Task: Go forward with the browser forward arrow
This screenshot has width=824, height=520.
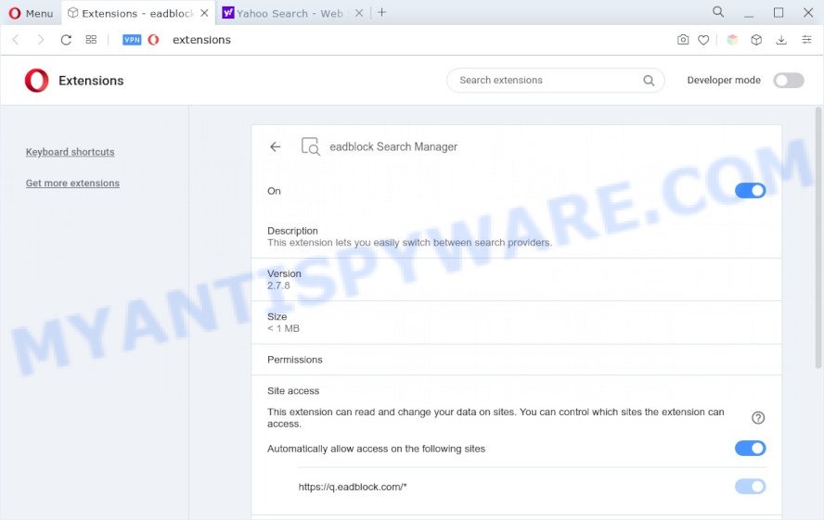Action: 41,40
